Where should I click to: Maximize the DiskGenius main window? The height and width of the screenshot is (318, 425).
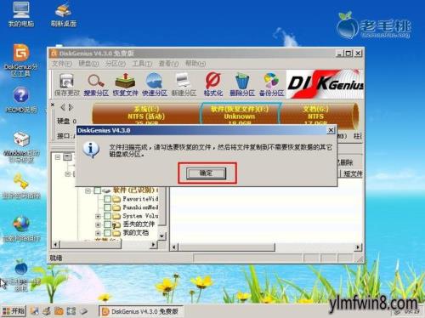(348, 53)
